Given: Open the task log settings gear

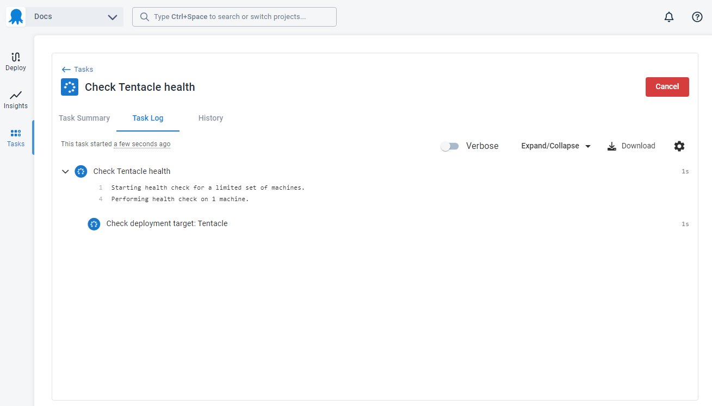Looking at the screenshot, I should 679,146.
